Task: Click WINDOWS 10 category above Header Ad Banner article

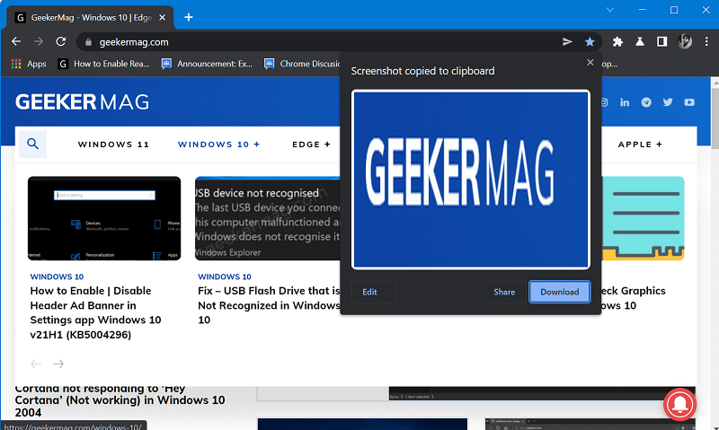Action: (x=57, y=276)
